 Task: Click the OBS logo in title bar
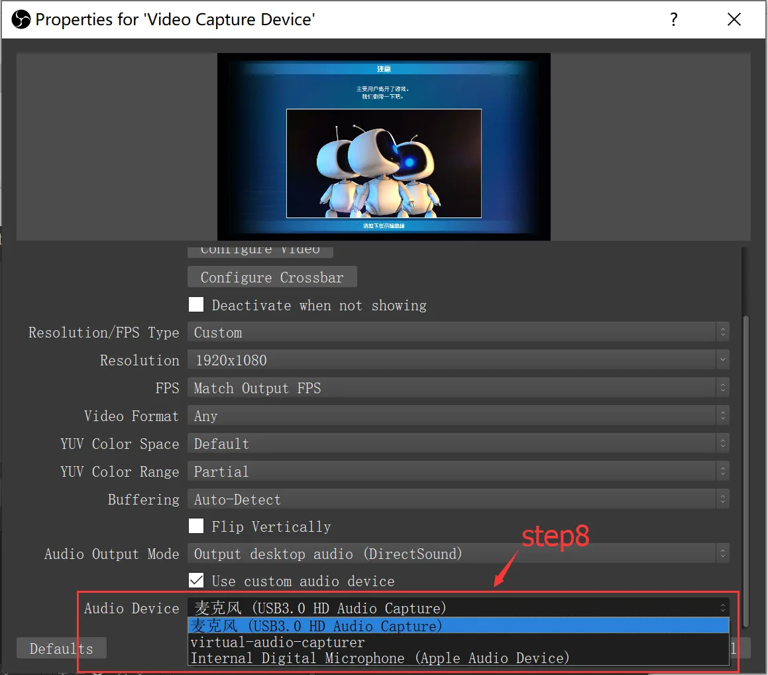(21, 20)
